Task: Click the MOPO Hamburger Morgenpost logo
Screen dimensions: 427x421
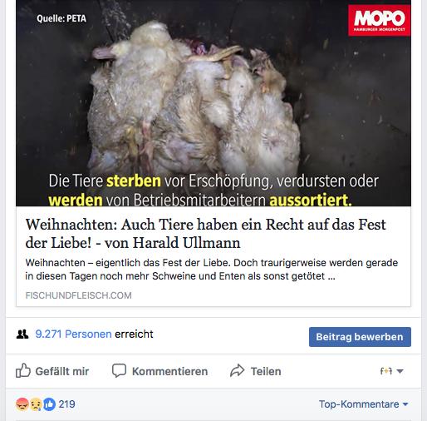Action: coord(380,20)
